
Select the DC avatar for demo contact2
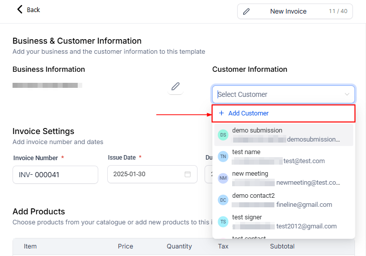click(x=223, y=200)
